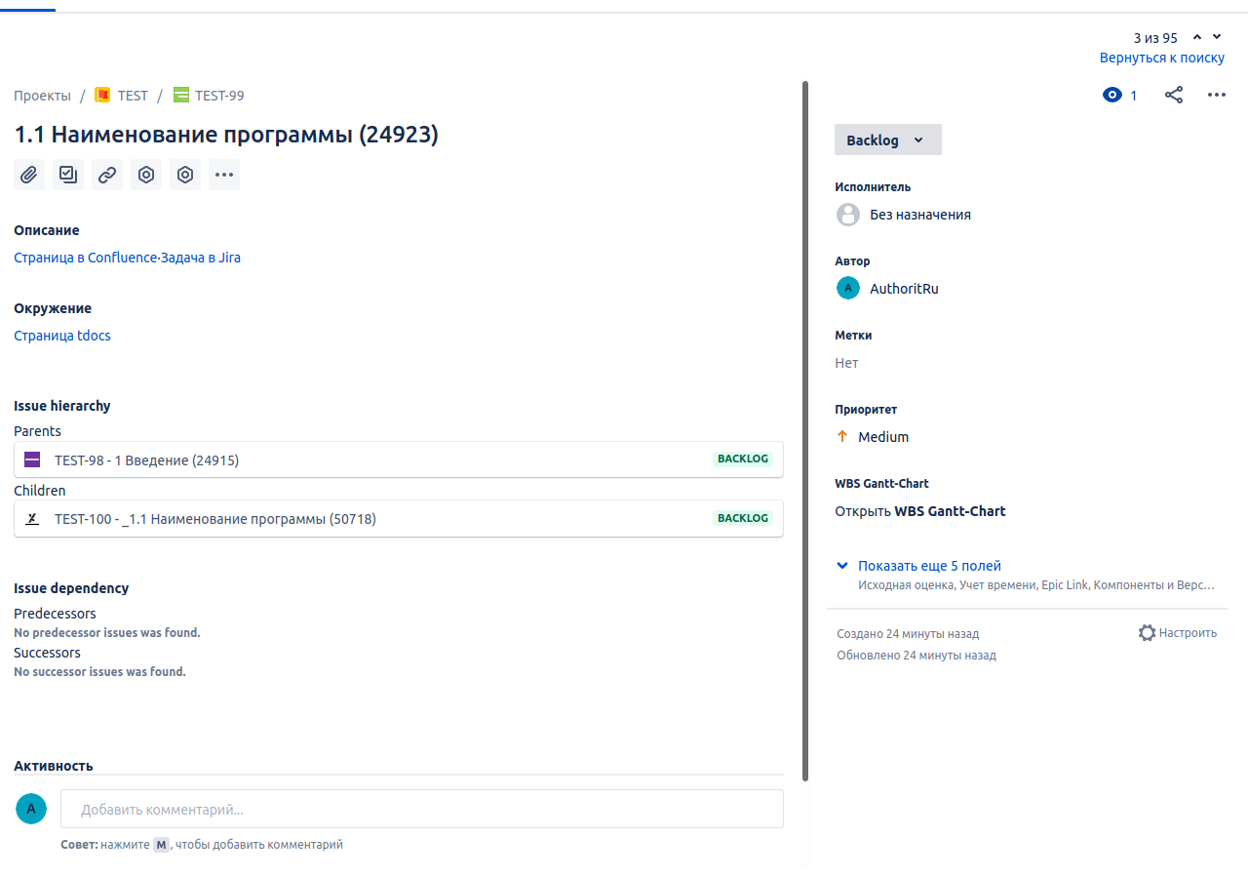Click the Окружение field label
The height and width of the screenshot is (878, 1248).
click(53, 308)
